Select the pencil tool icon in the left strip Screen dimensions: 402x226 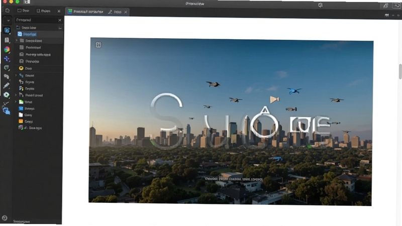point(7,85)
